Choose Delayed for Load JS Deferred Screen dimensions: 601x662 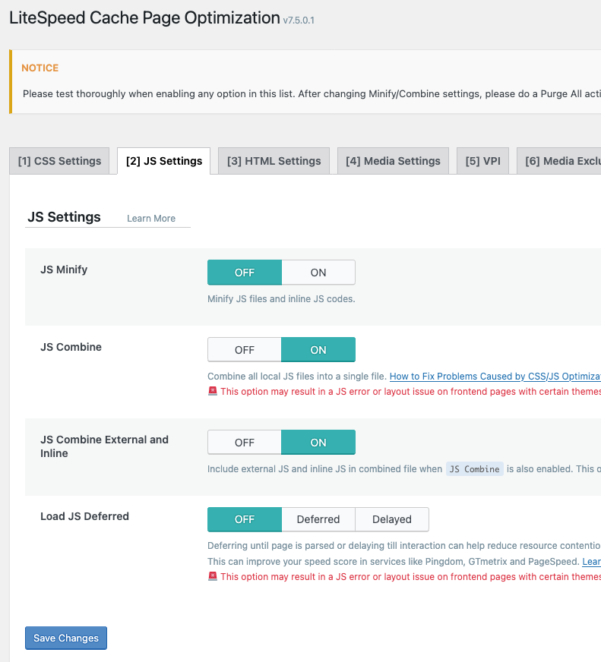click(392, 519)
